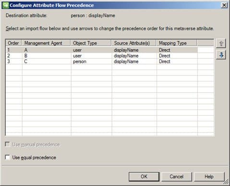Close the Configure Attribute Flow Precedence dialog
Image resolution: width=230 pixels, height=186 pixels.
tap(224, 5)
